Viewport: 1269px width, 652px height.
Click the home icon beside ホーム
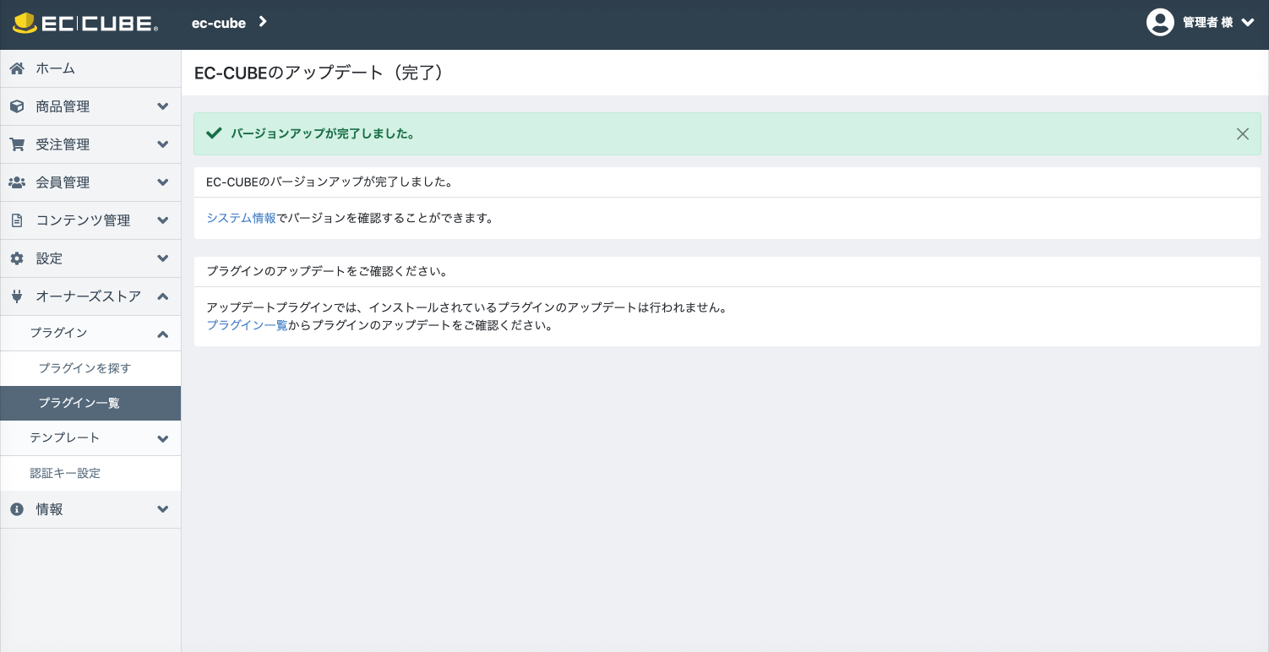point(17,68)
